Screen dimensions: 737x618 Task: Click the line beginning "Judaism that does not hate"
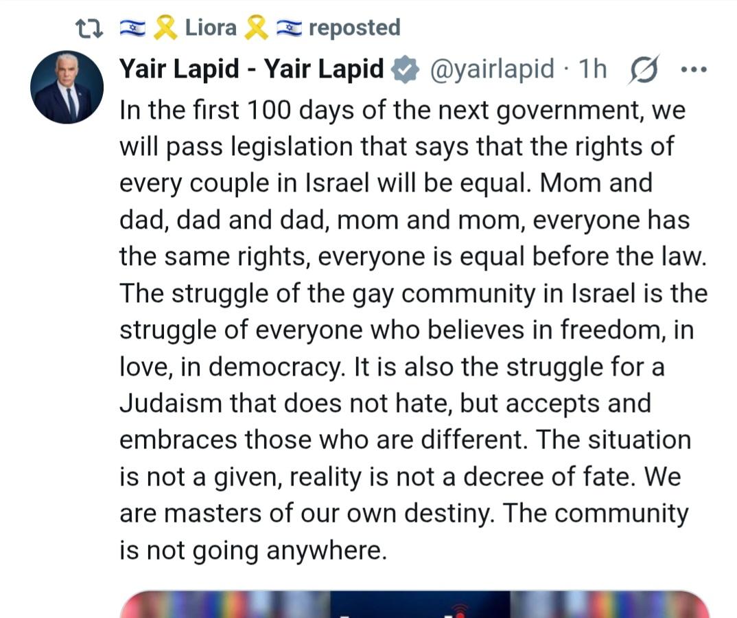[385, 404]
